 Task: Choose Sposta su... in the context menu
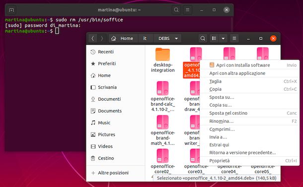point(250,97)
